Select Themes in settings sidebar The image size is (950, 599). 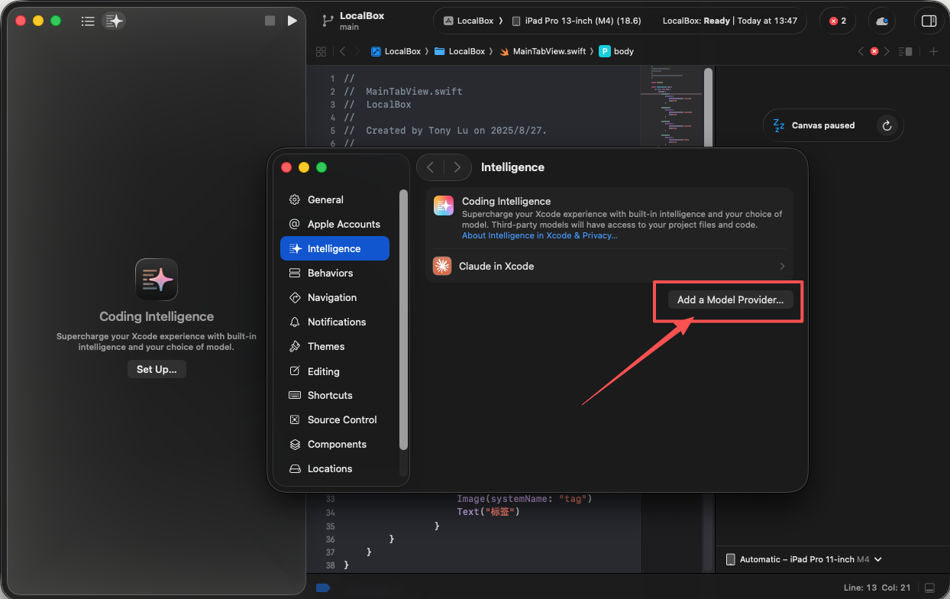(326, 346)
